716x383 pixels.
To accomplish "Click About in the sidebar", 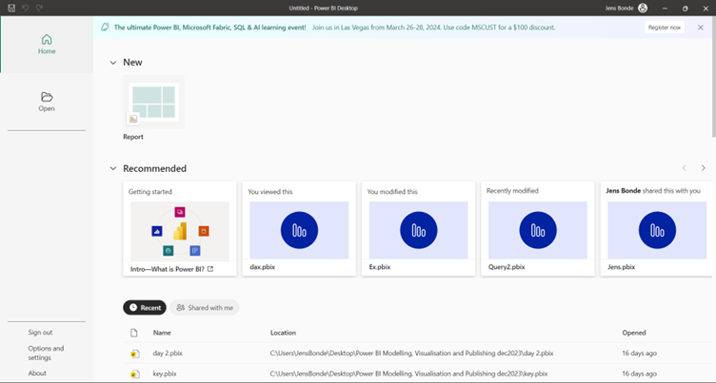I will point(37,373).
